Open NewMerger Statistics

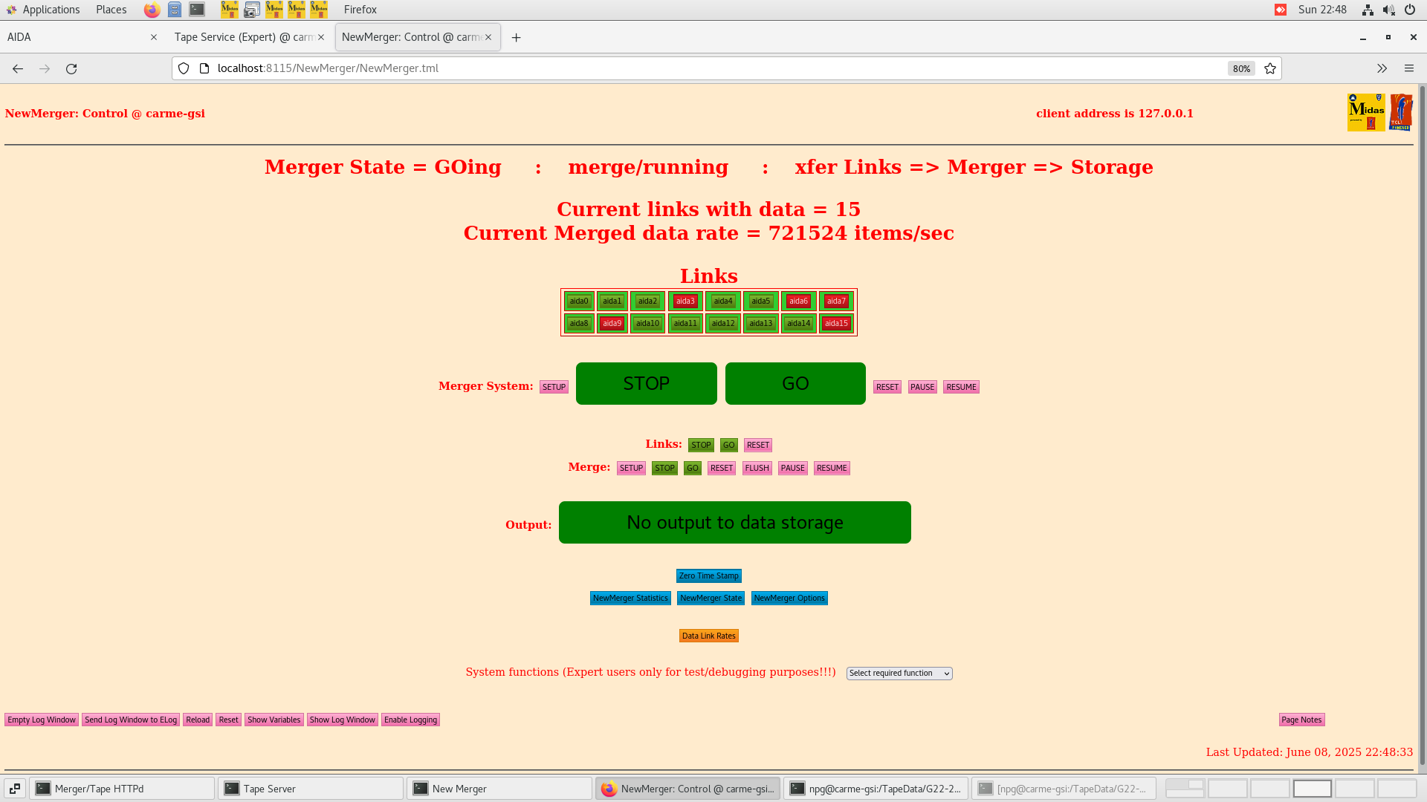click(x=630, y=598)
